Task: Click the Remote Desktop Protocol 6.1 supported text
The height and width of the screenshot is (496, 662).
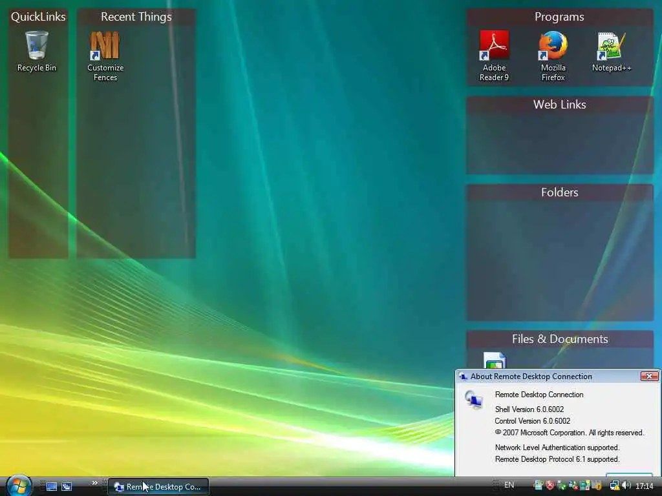Action: 557,459
